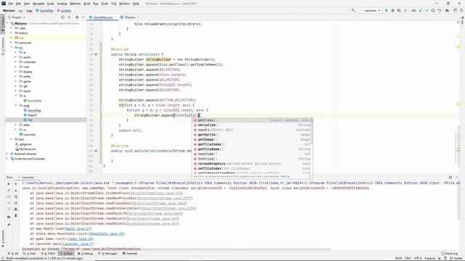Click the gutter override marker beside serialize method
Image resolution: width=465 pixels, height=261 pixels.
96,54
